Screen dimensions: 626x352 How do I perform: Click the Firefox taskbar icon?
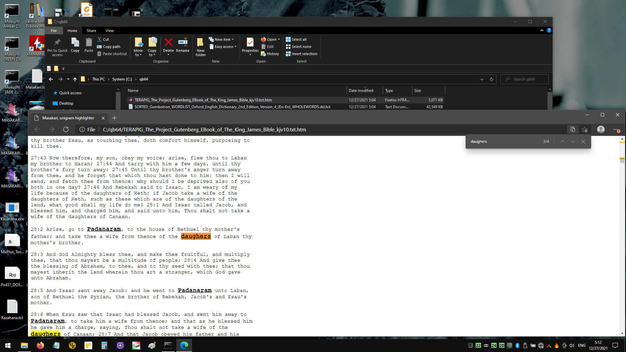point(40,345)
